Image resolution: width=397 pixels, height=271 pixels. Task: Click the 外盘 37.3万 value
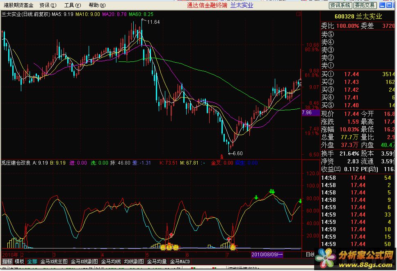click(350, 145)
